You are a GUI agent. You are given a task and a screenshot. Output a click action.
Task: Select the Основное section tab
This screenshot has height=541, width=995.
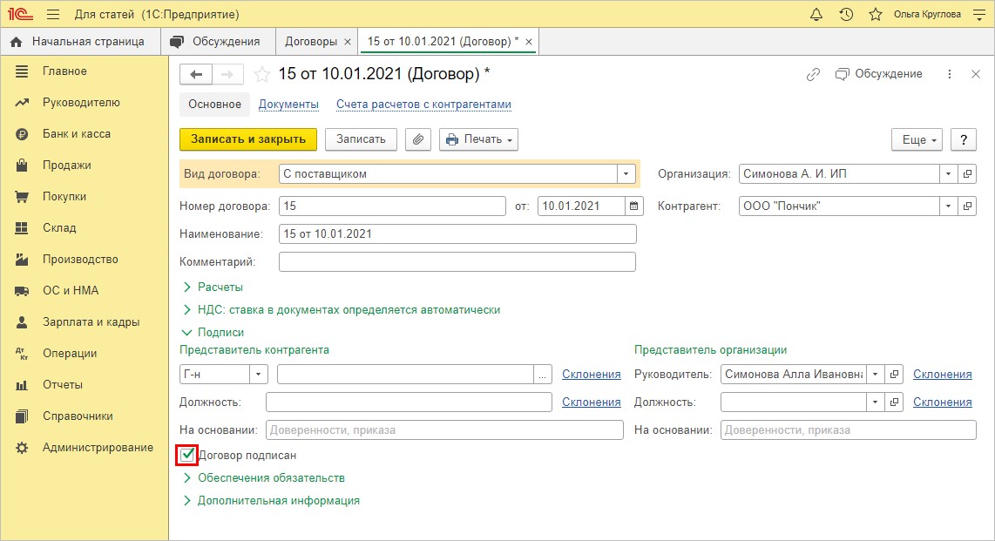click(x=214, y=105)
